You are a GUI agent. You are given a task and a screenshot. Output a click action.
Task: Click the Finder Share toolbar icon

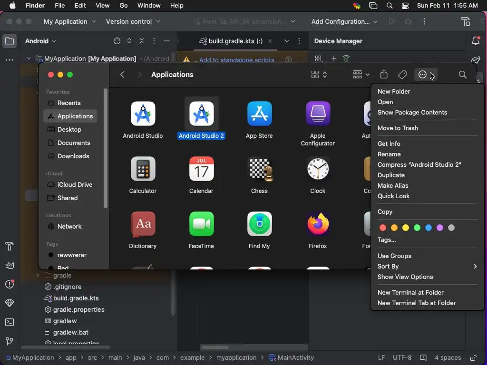(x=384, y=75)
